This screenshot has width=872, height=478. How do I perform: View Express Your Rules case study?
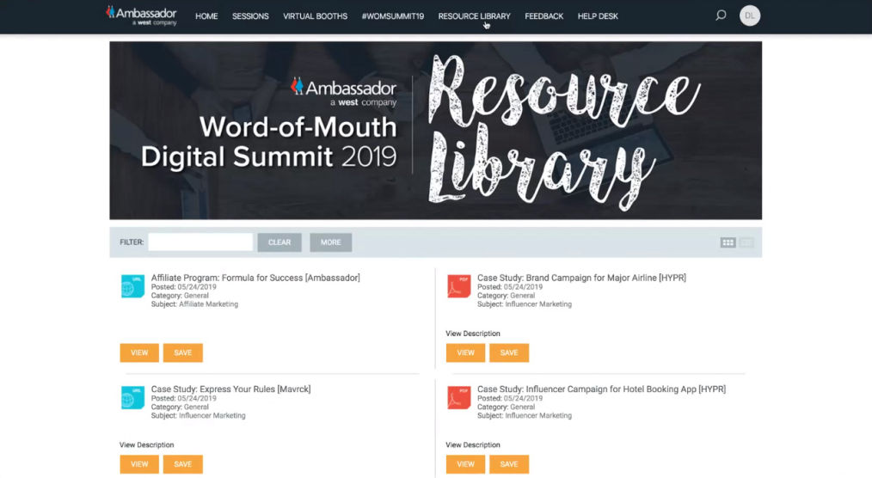(x=139, y=464)
